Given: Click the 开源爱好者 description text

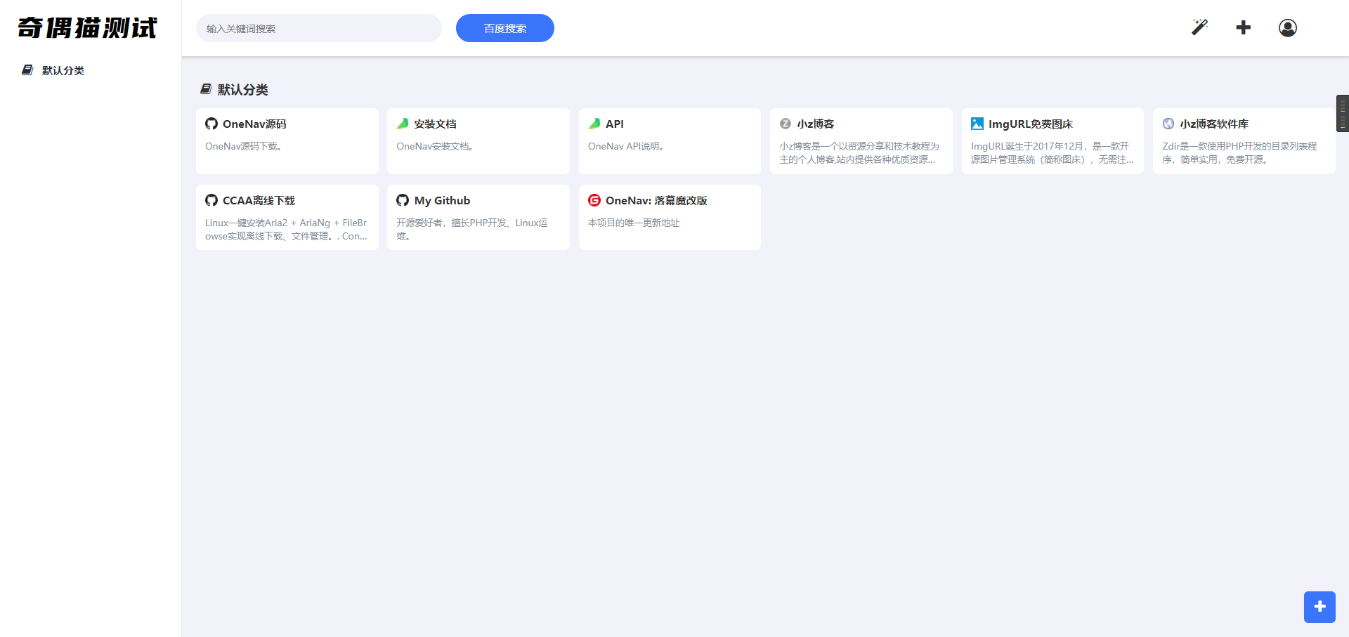Looking at the screenshot, I should [x=472, y=230].
